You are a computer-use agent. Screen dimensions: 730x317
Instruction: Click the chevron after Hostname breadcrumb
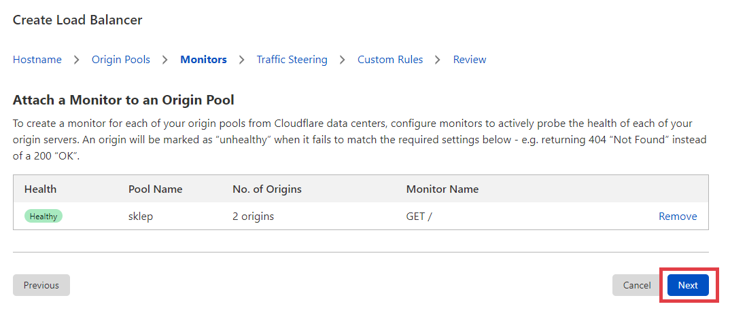point(77,60)
